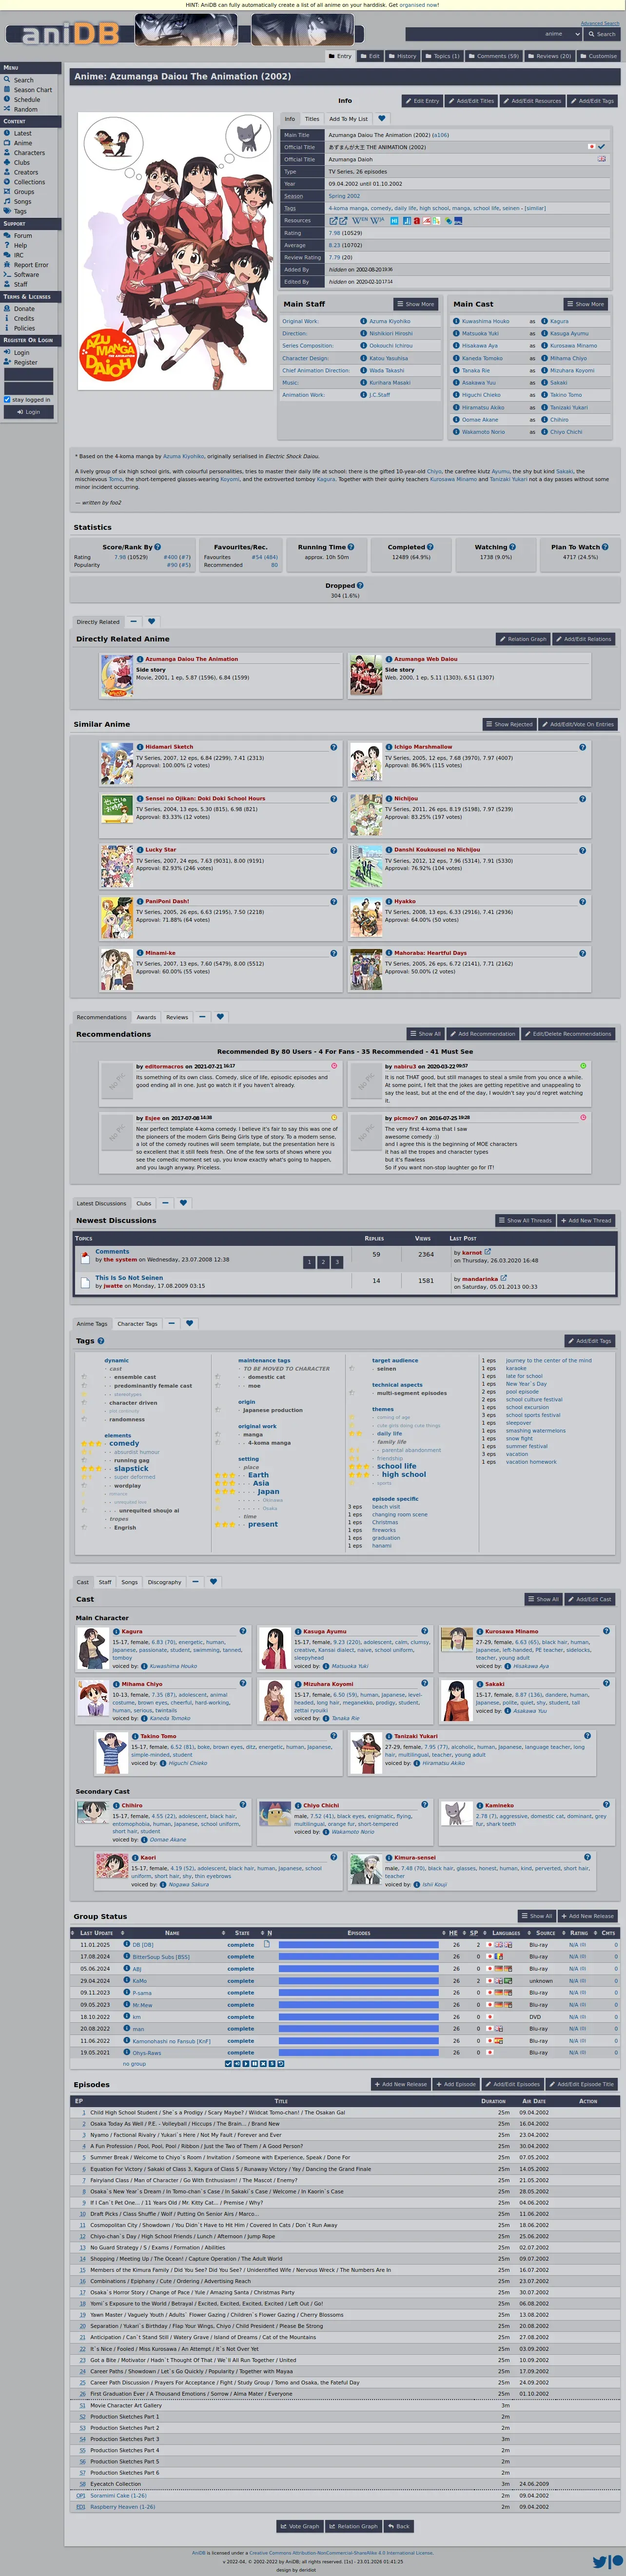Click the help icon next to Score/Rank By
The width and height of the screenshot is (626, 2576).
point(157,547)
